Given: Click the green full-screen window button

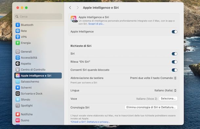Looking at the screenshot, I should point(26,8).
